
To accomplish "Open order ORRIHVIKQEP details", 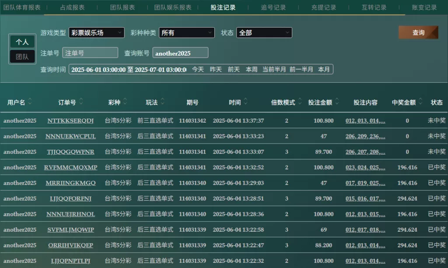I will [70, 245].
